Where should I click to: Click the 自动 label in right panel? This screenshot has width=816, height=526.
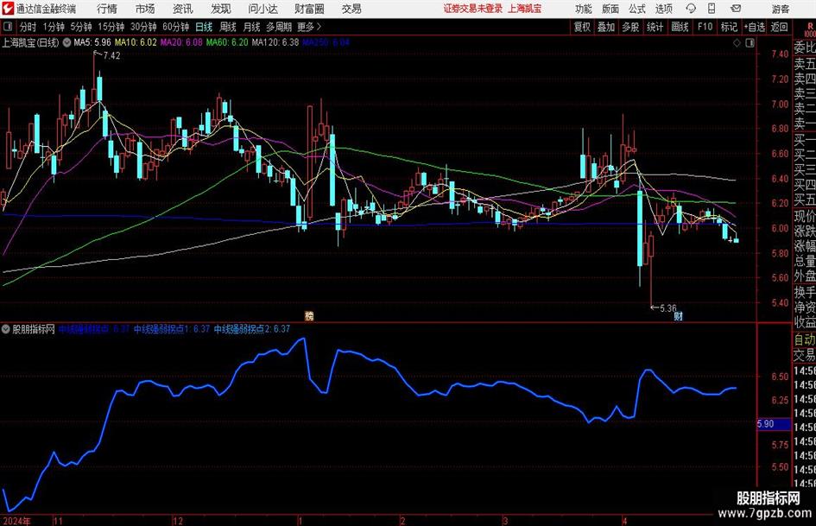pyautogui.click(x=805, y=339)
